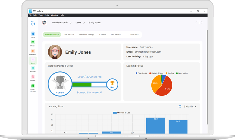235x140 pixels.
Task: Toggle Spelling legend item
Action: 170,73
